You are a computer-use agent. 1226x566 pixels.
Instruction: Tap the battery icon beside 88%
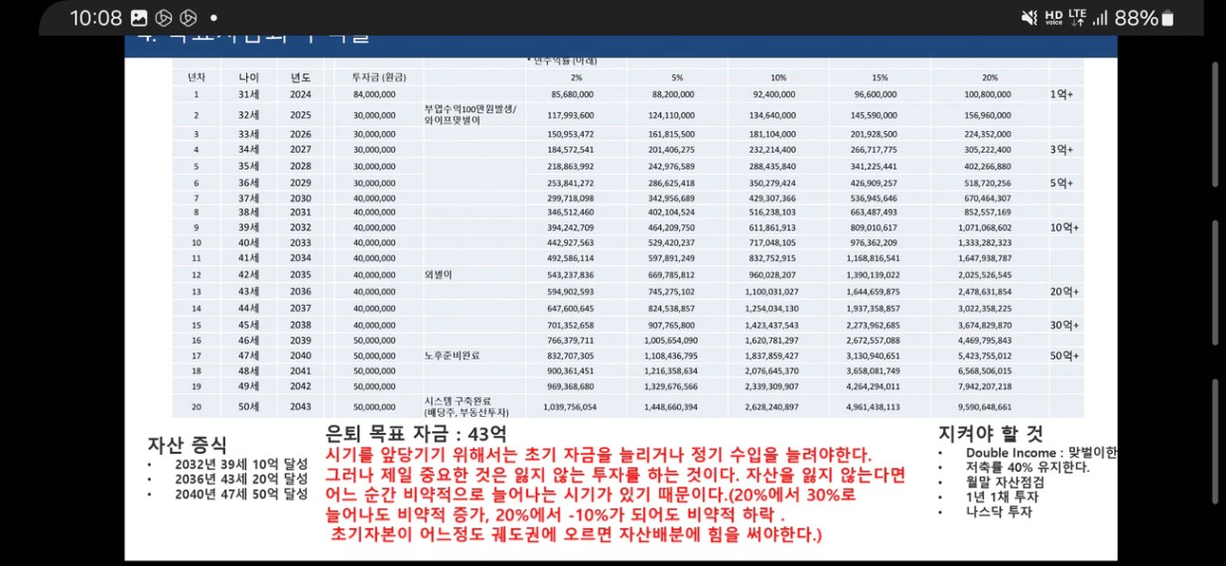coord(1167,18)
